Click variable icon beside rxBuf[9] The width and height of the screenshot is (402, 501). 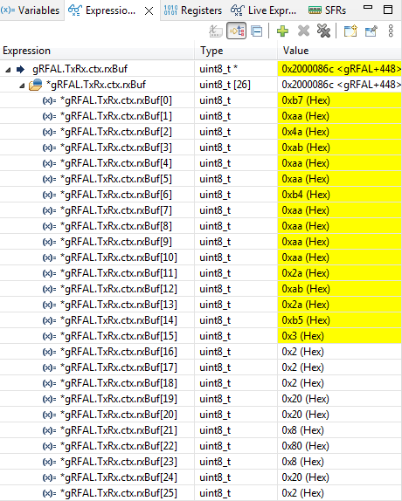49,242
